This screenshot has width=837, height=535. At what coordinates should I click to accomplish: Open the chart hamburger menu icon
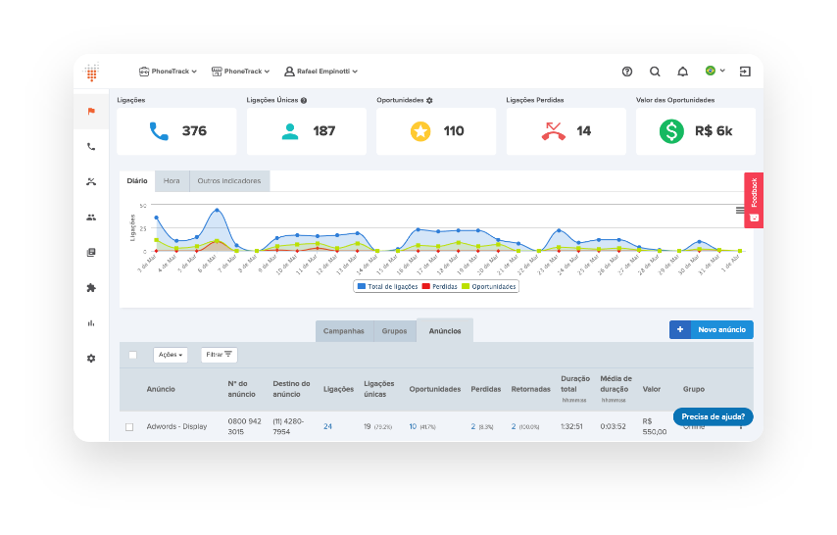(740, 211)
